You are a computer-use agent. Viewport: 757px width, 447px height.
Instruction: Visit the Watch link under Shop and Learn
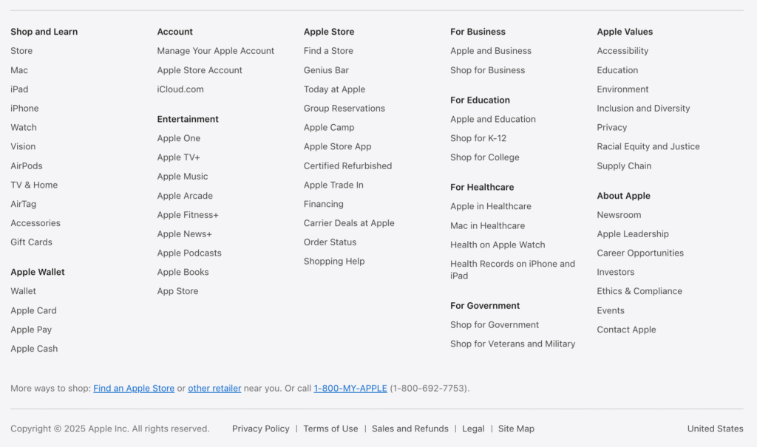click(24, 127)
